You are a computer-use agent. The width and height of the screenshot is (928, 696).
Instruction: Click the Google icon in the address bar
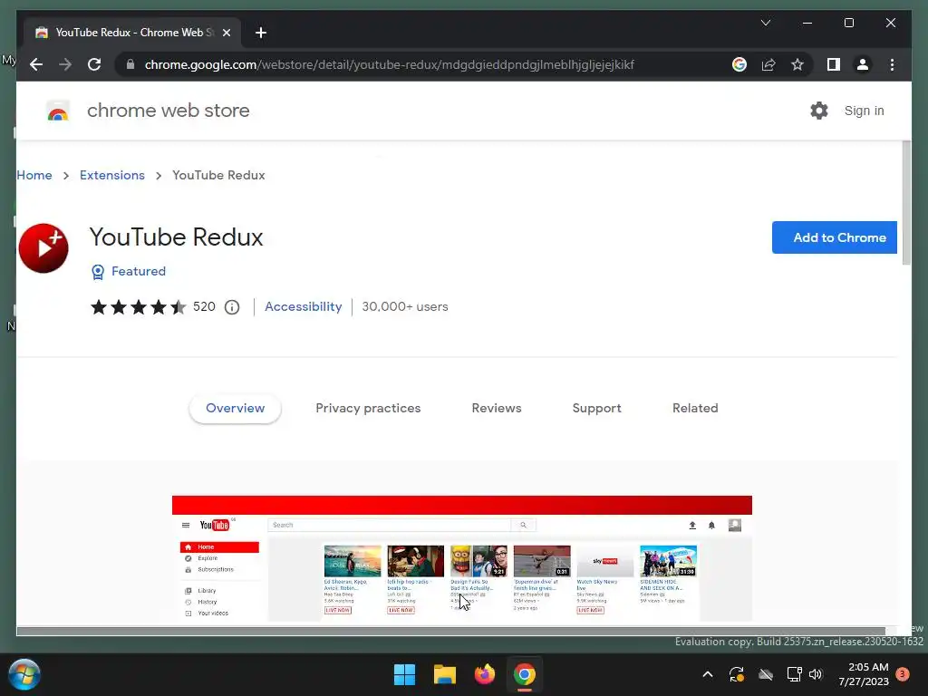pos(739,64)
